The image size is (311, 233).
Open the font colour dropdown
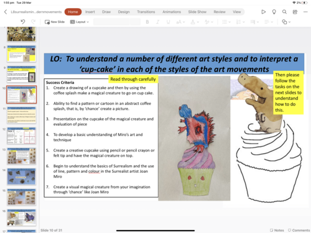[x=195, y=22]
